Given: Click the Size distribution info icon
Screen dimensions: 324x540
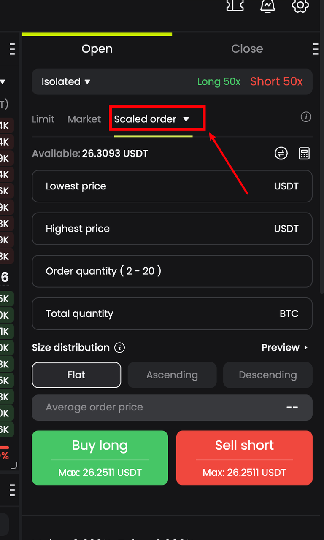Looking at the screenshot, I should [120, 348].
